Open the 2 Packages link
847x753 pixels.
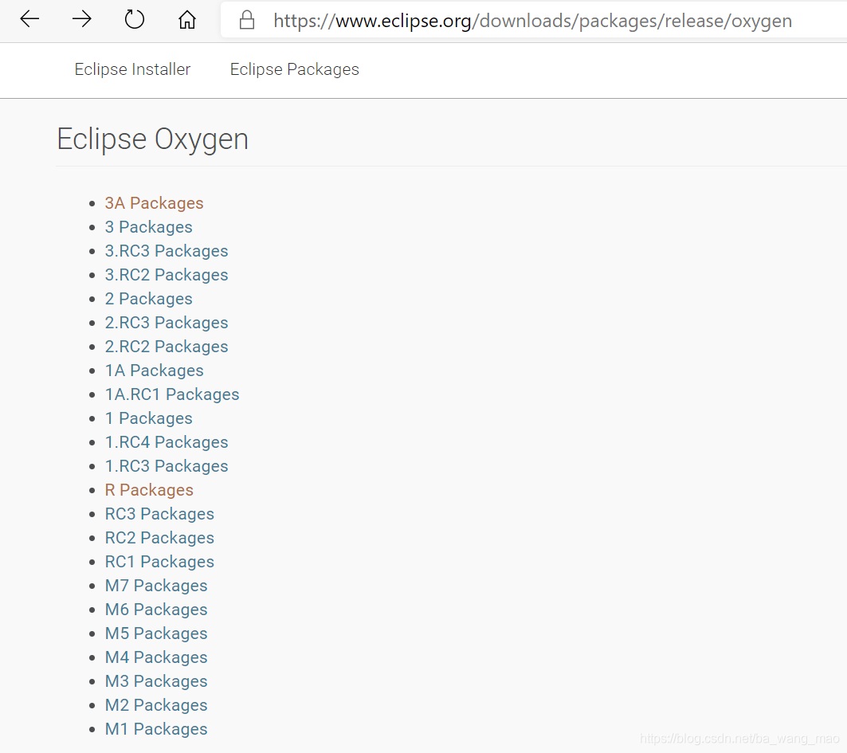click(x=148, y=299)
